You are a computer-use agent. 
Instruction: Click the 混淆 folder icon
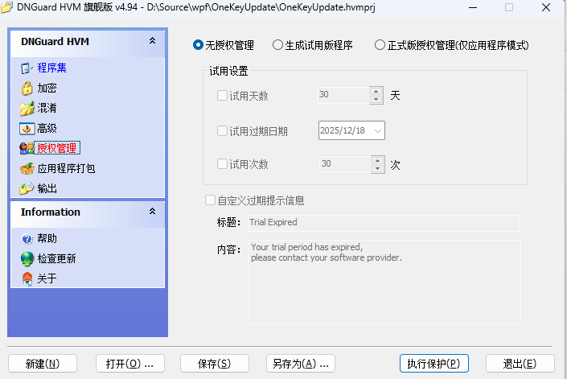point(27,109)
